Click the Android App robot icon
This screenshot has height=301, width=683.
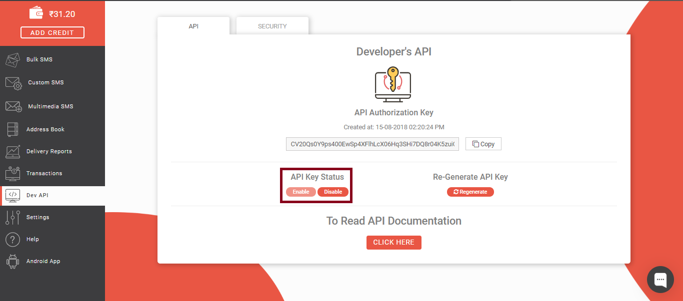[12, 261]
